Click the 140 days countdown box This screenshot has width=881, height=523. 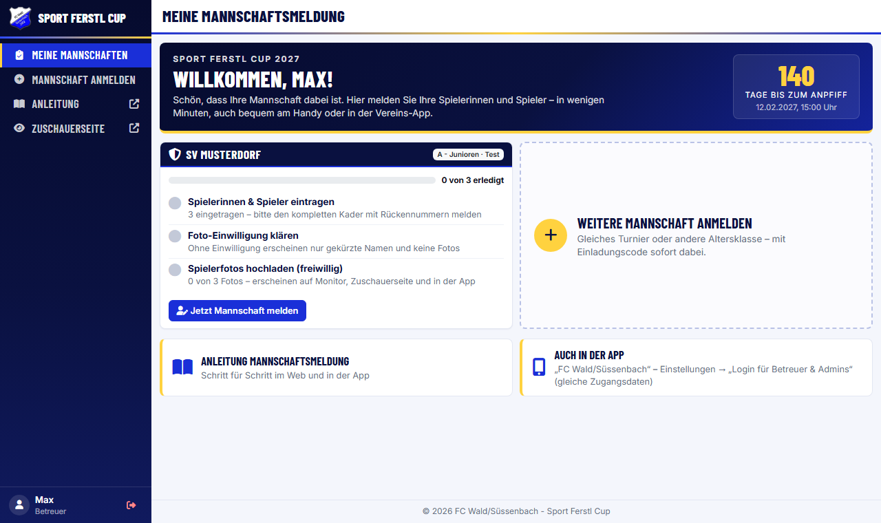coord(796,87)
